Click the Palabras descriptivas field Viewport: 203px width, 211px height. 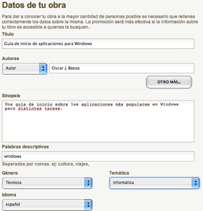[x=98, y=156]
